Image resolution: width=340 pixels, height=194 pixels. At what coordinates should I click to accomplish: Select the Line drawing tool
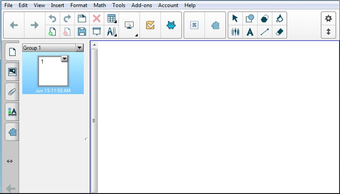(265, 32)
